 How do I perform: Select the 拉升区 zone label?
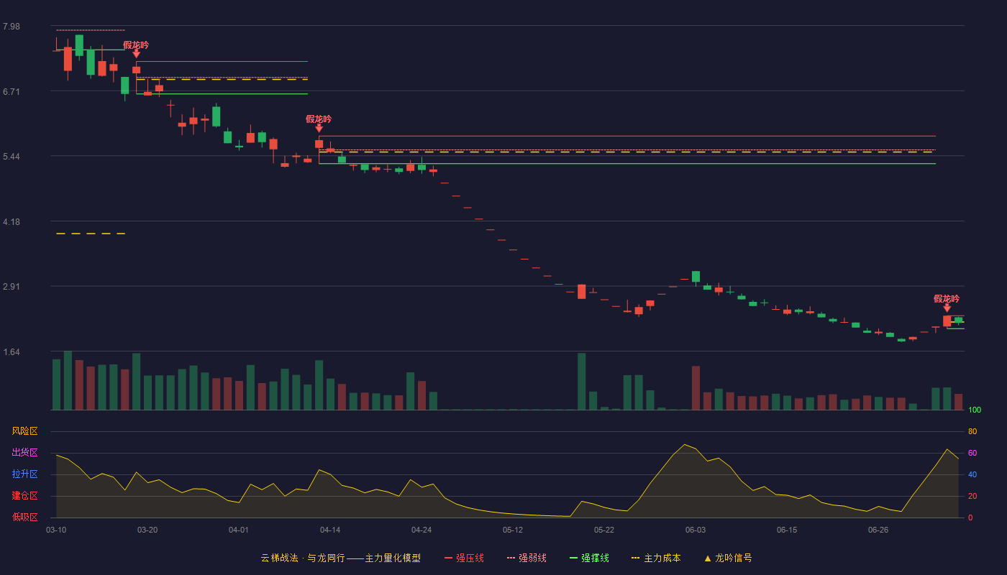pos(24,474)
